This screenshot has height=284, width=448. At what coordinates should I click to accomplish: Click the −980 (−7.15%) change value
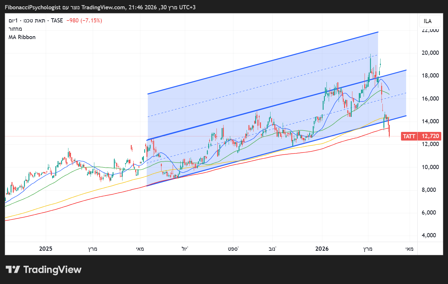[84, 20]
